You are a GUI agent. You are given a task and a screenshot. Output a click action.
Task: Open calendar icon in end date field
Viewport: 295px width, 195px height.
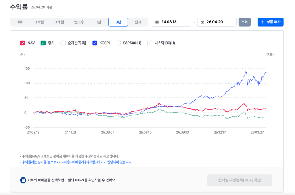[x=202, y=22]
